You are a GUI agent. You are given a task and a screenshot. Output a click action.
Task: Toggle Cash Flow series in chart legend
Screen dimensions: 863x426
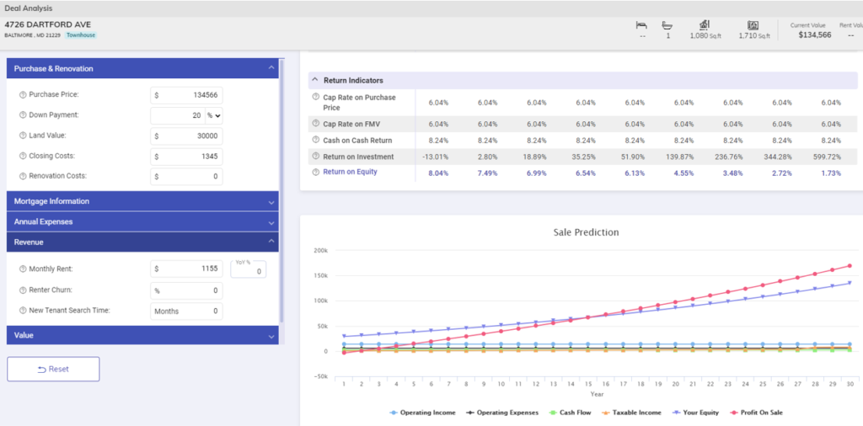coord(571,413)
